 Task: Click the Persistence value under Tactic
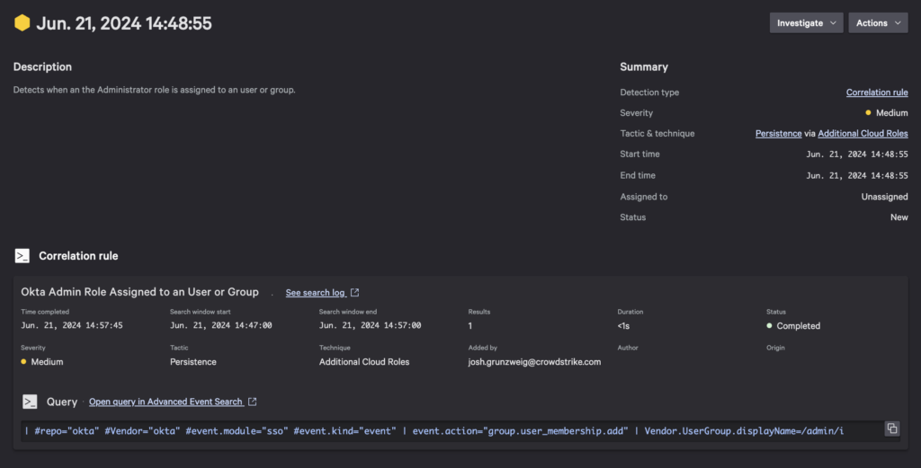[x=193, y=362]
